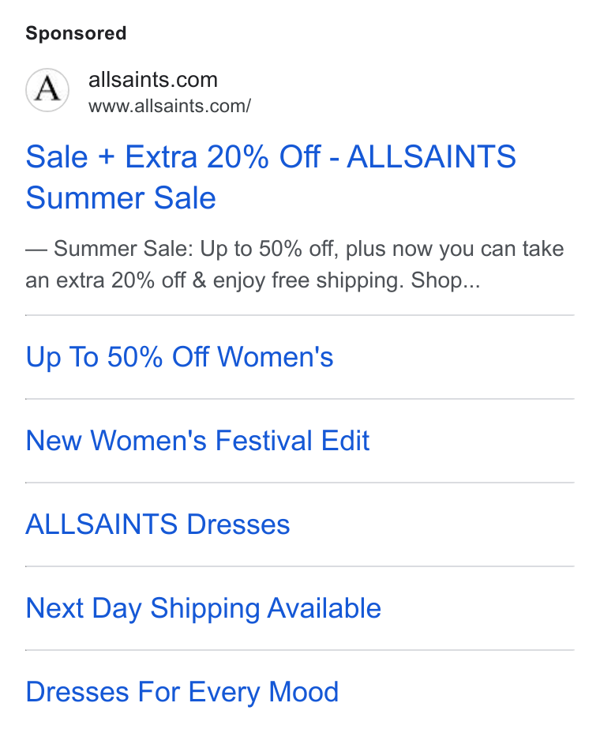600x733 pixels.
Task: Open the 'New Women's Festival Edit' sitelink
Action: point(197,441)
